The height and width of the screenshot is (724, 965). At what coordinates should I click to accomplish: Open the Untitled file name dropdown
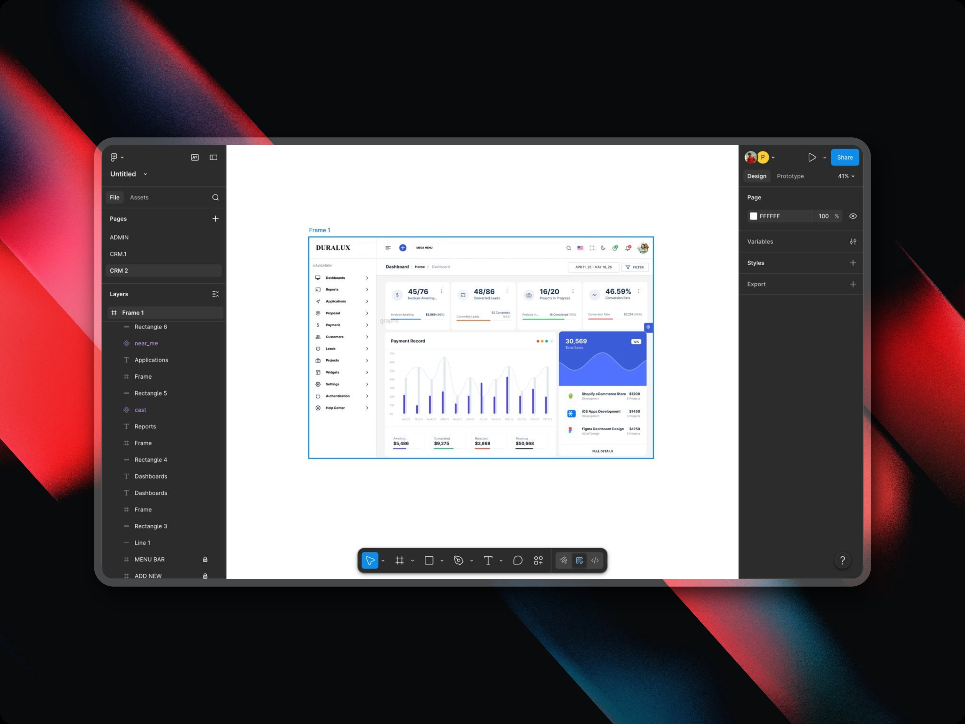pyautogui.click(x=145, y=174)
